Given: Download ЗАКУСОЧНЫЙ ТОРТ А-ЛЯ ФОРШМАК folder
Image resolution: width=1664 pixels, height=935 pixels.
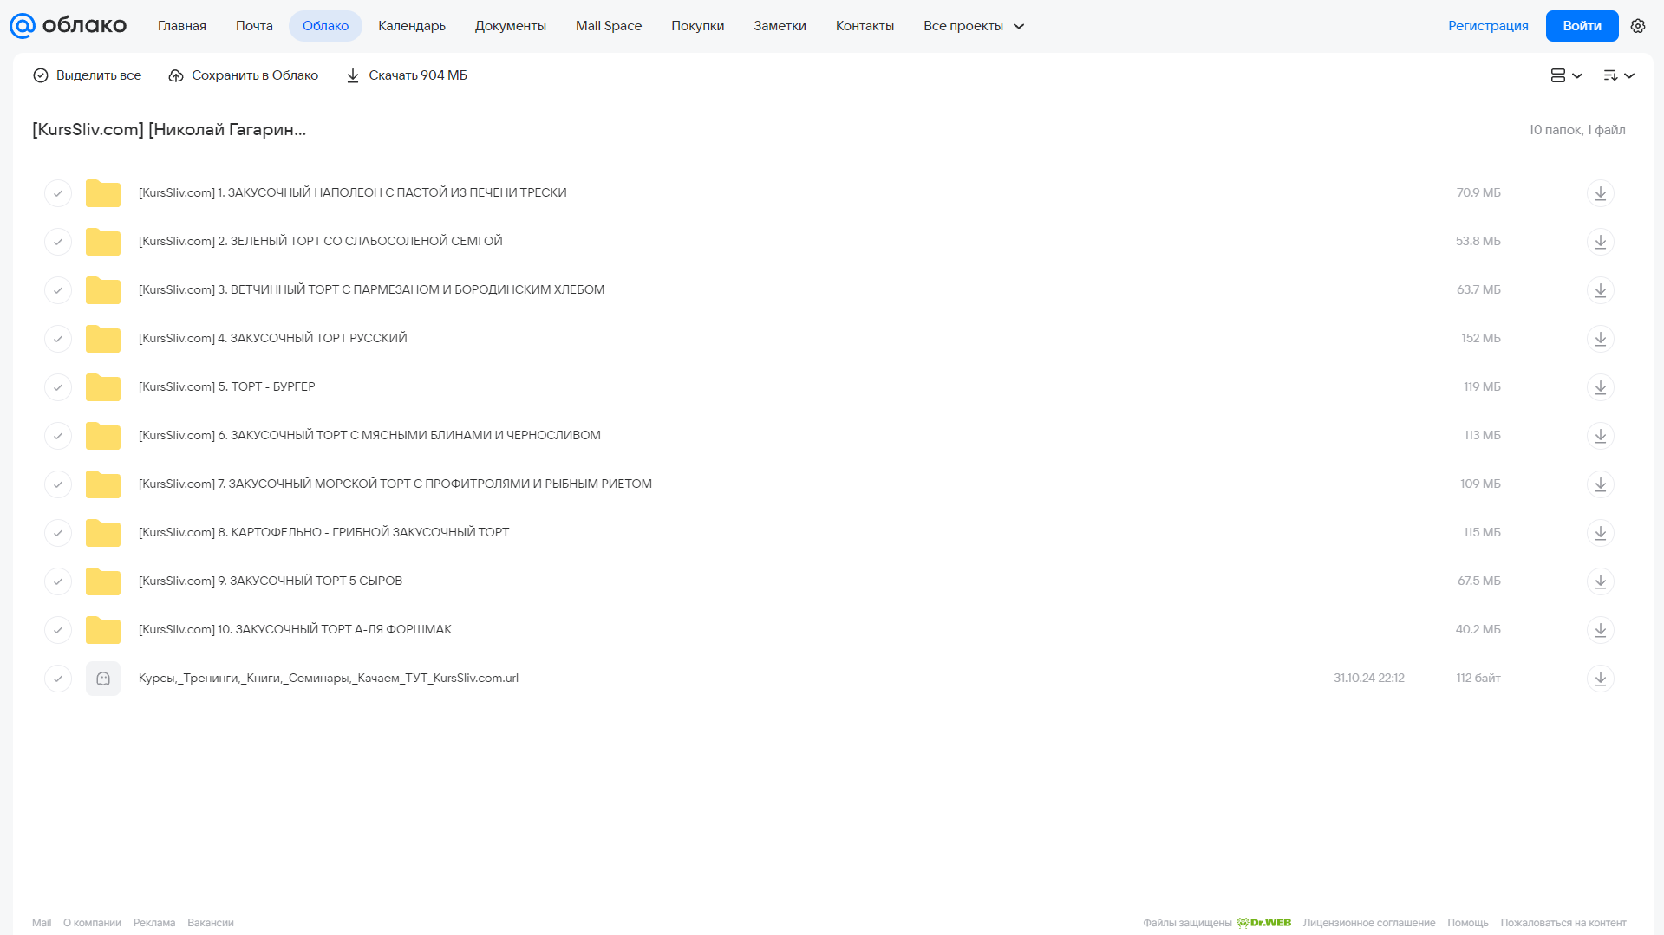Looking at the screenshot, I should point(1601,630).
